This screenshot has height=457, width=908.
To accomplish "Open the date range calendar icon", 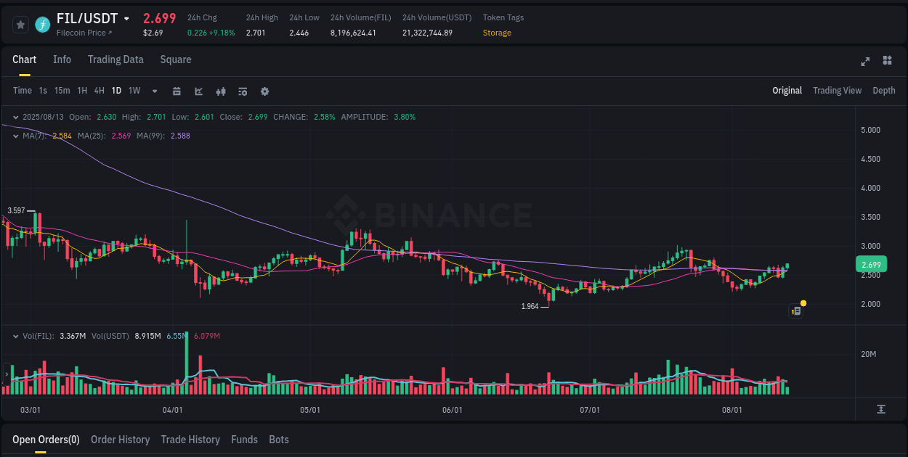I will pyautogui.click(x=177, y=91).
